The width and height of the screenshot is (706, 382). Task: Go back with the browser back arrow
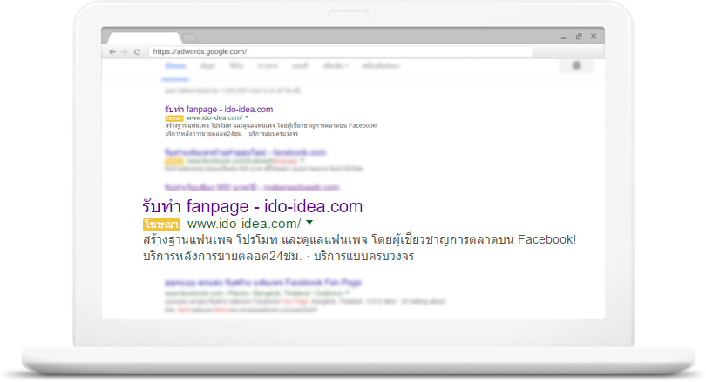pyautogui.click(x=112, y=51)
